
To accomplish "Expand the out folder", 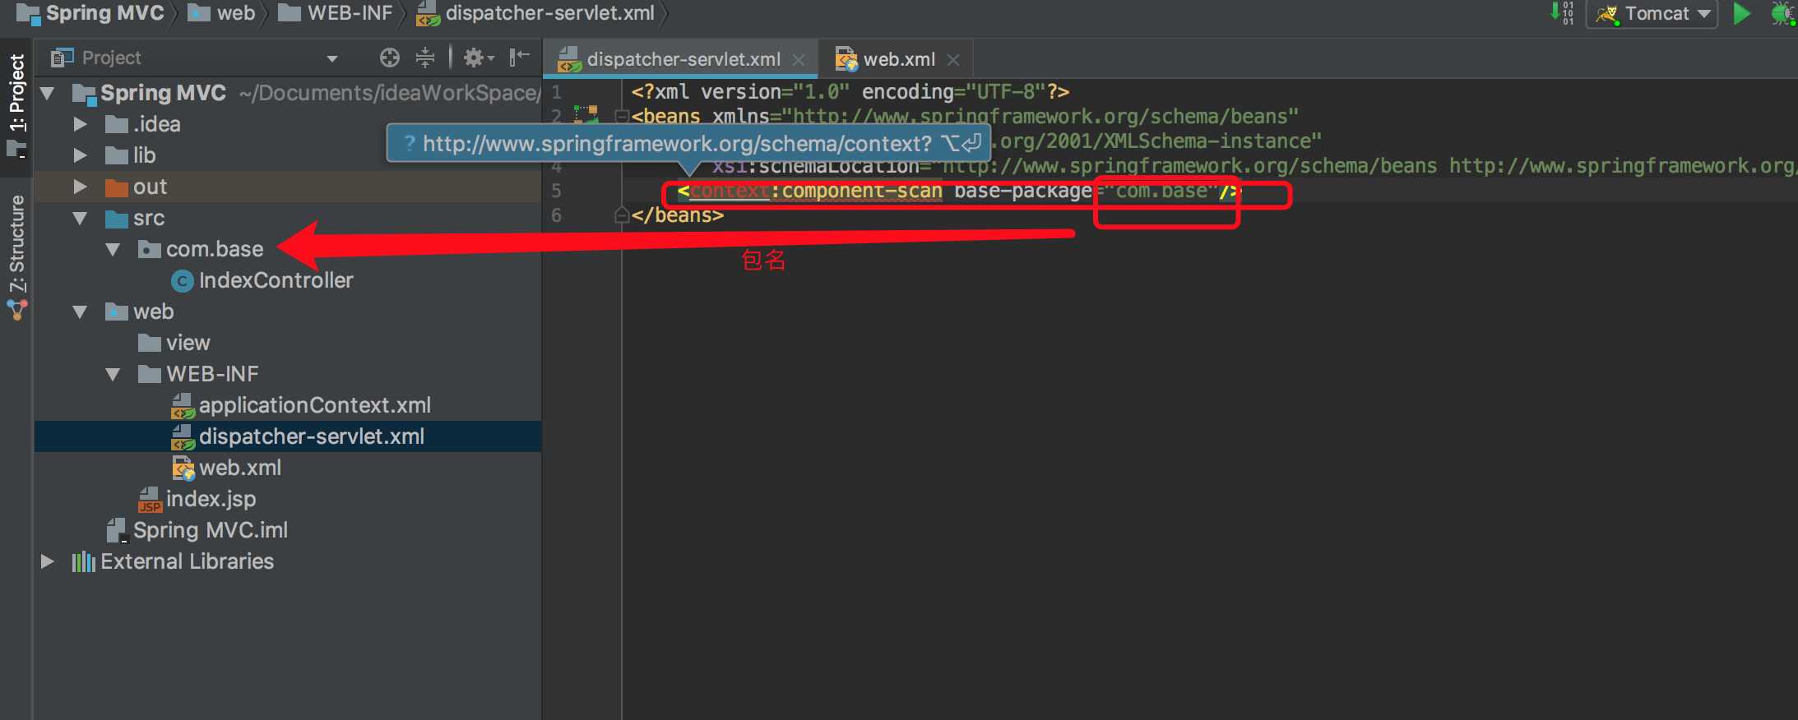I will tap(80, 187).
